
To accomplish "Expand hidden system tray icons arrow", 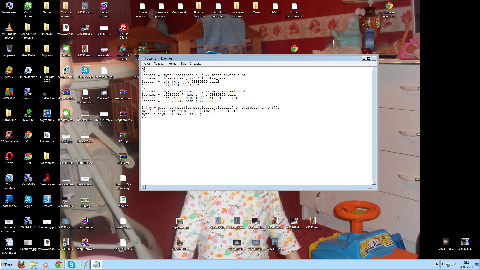I will [x=443, y=264].
